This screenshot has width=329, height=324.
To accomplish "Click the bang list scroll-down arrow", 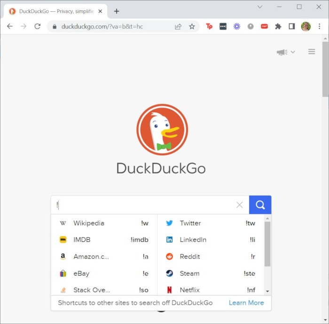I will pos(267,291).
